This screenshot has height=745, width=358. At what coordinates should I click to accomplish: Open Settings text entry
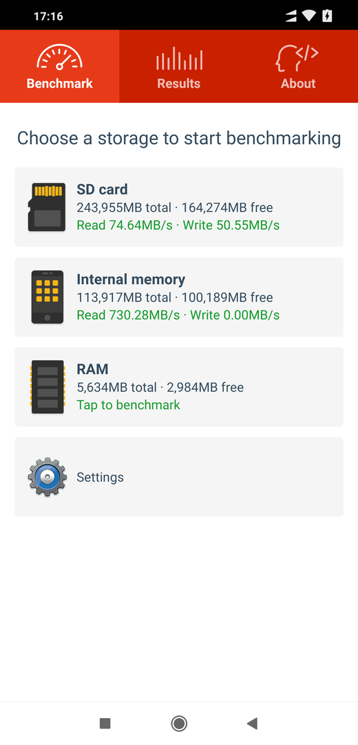[x=100, y=477]
